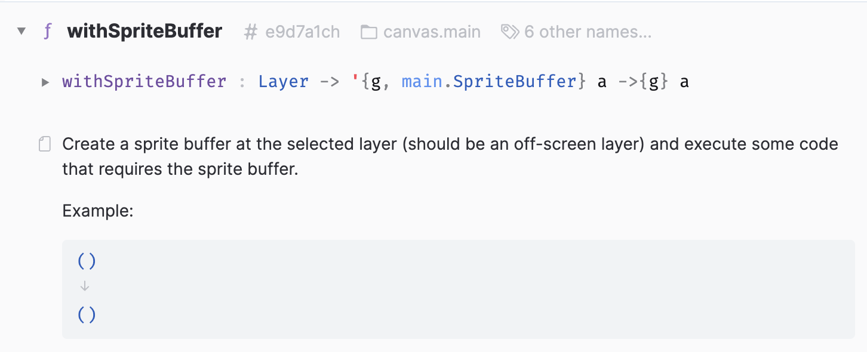Open the canvas.main namespace

coord(432,31)
